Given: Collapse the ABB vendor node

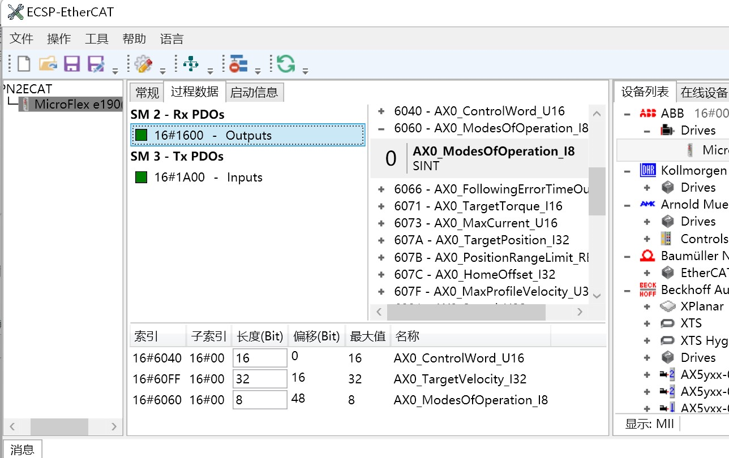Looking at the screenshot, I should [x=627, y=114].
